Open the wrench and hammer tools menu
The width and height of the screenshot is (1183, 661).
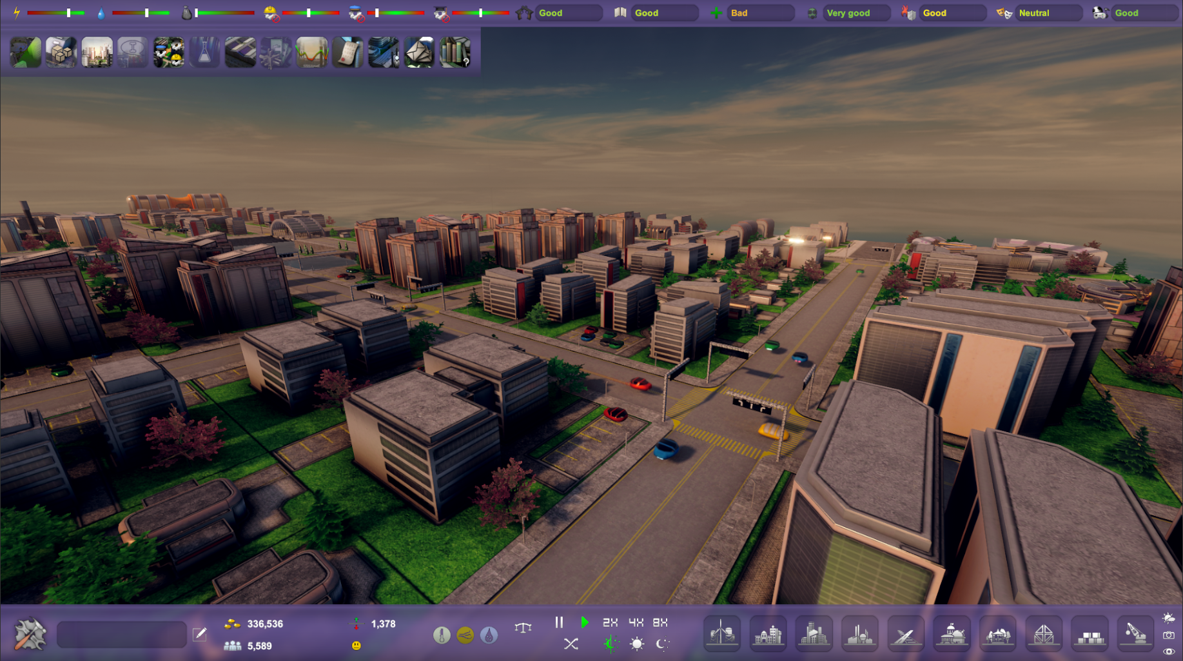[x=30, y=634]
